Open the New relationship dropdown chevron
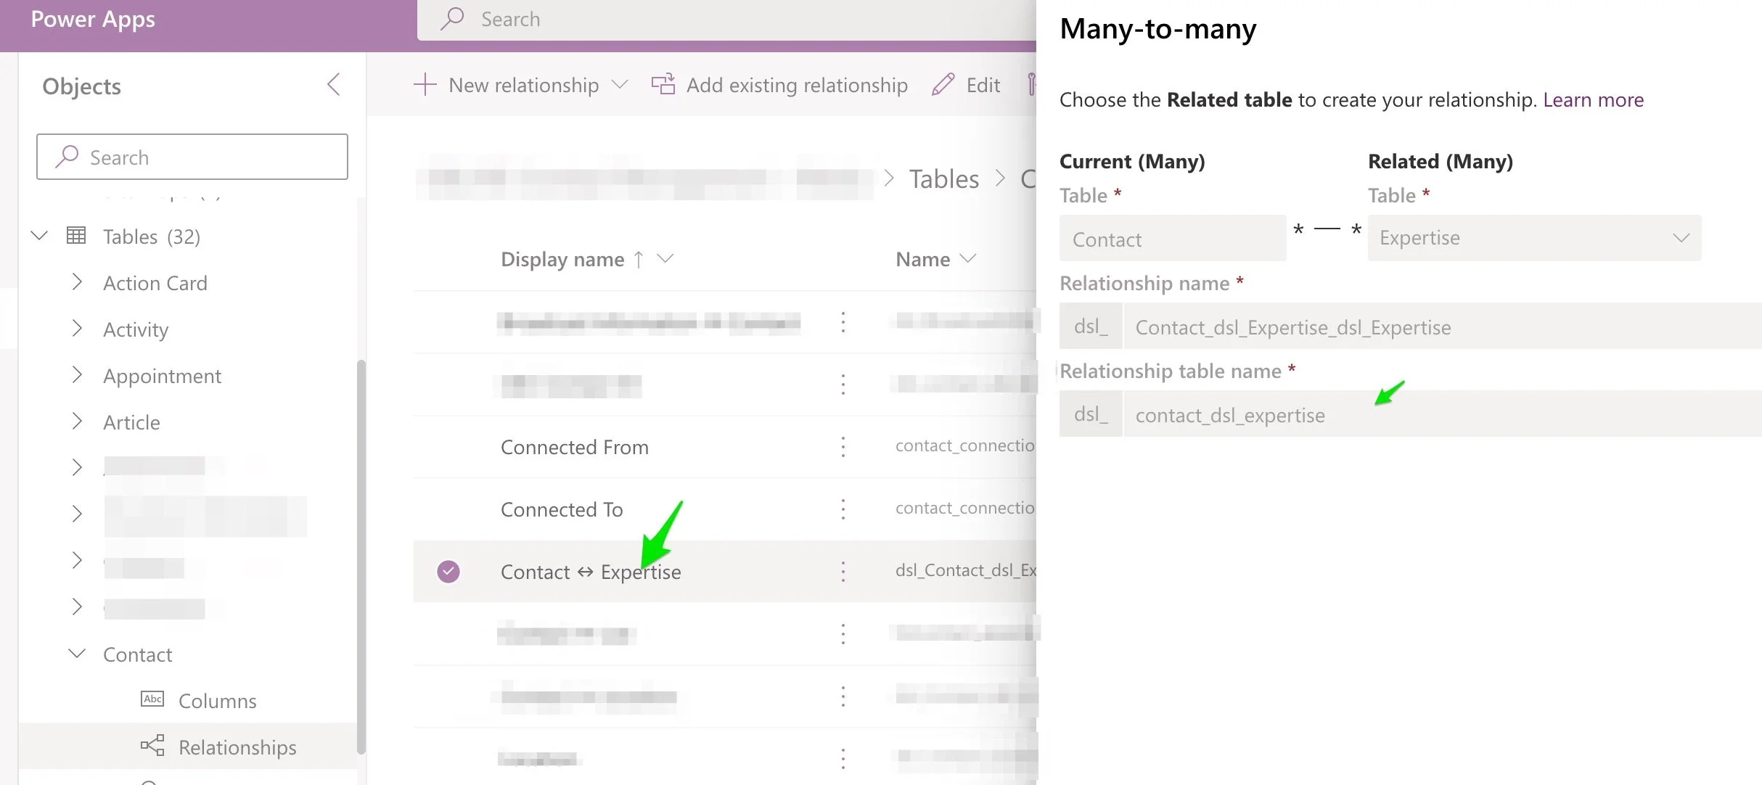This screenshot has height=785, width=1762. click(x=620, y=85)
